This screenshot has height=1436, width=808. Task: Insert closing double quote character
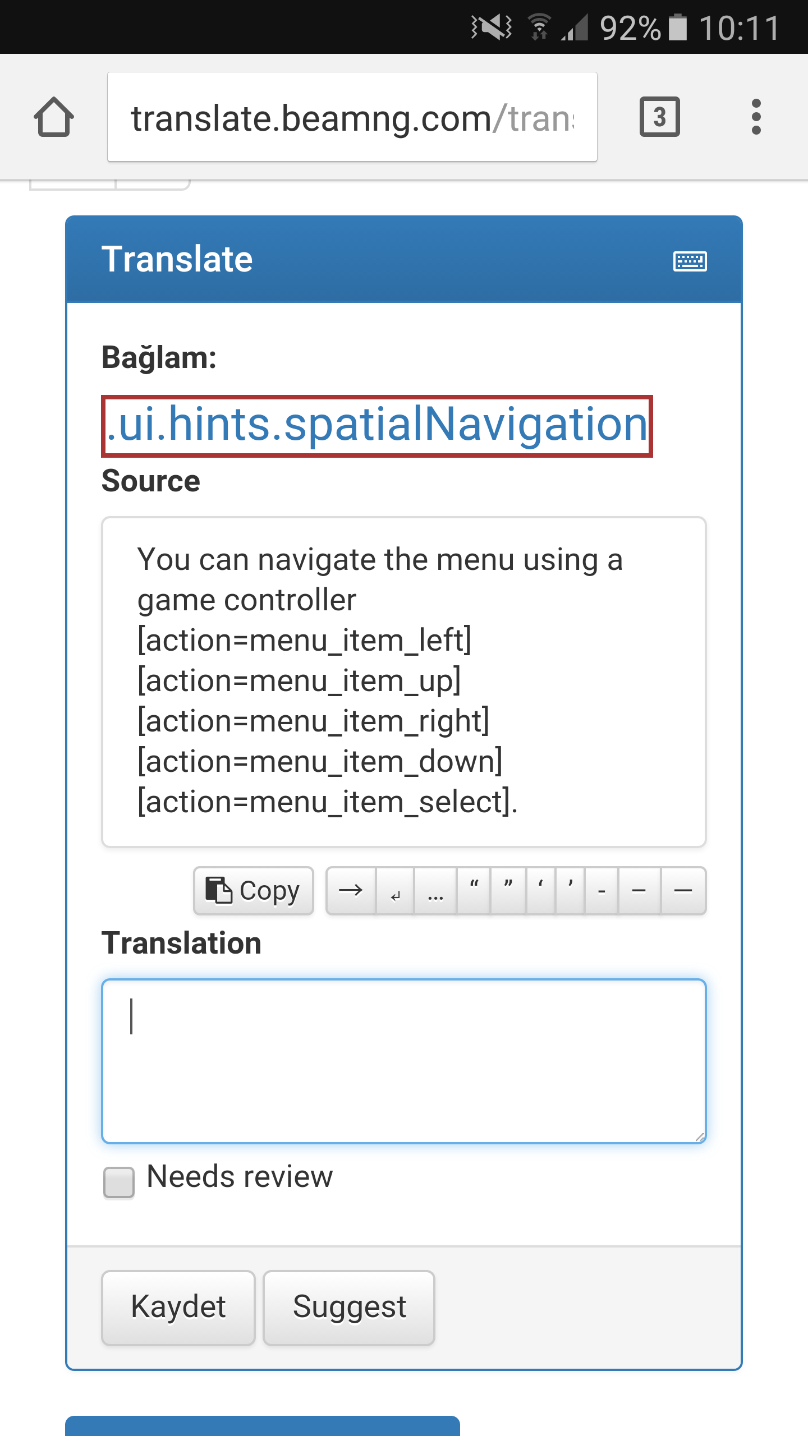click(x=508, y=891)
